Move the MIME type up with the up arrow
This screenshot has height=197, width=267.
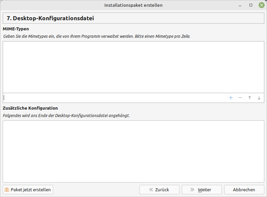(x=249, y=98)
